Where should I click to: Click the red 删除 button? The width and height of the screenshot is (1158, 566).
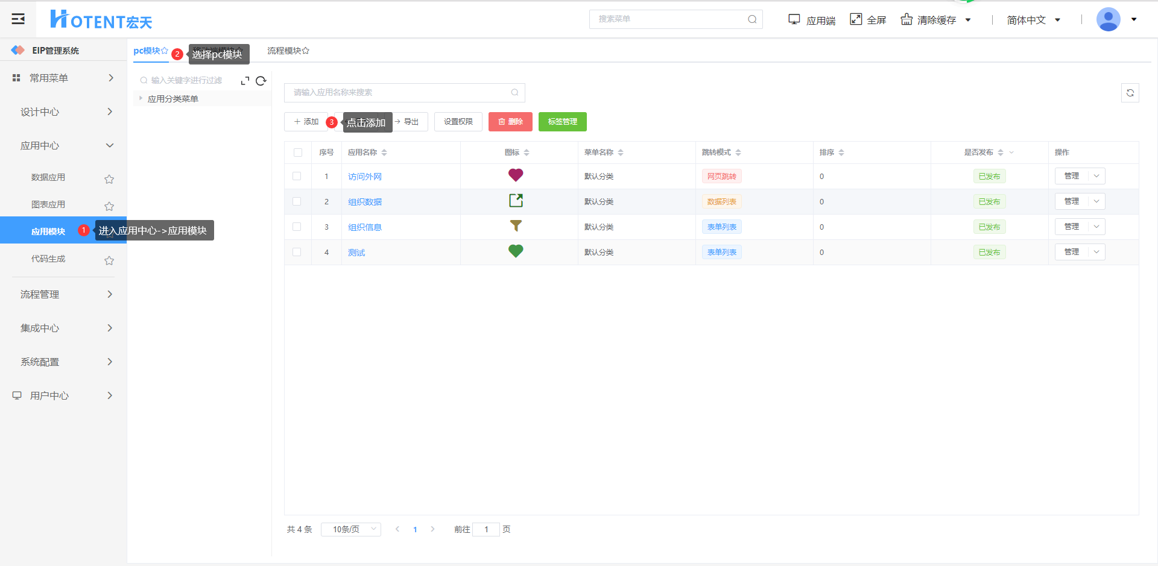coord(510,122)
